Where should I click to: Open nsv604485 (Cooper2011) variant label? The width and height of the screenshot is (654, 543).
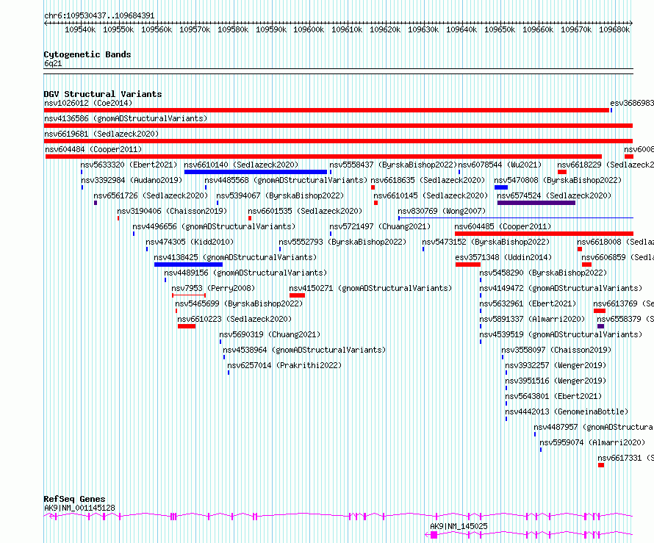[x=503, y=226]
